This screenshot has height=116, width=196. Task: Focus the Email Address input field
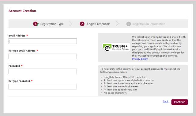click(43, 41)
